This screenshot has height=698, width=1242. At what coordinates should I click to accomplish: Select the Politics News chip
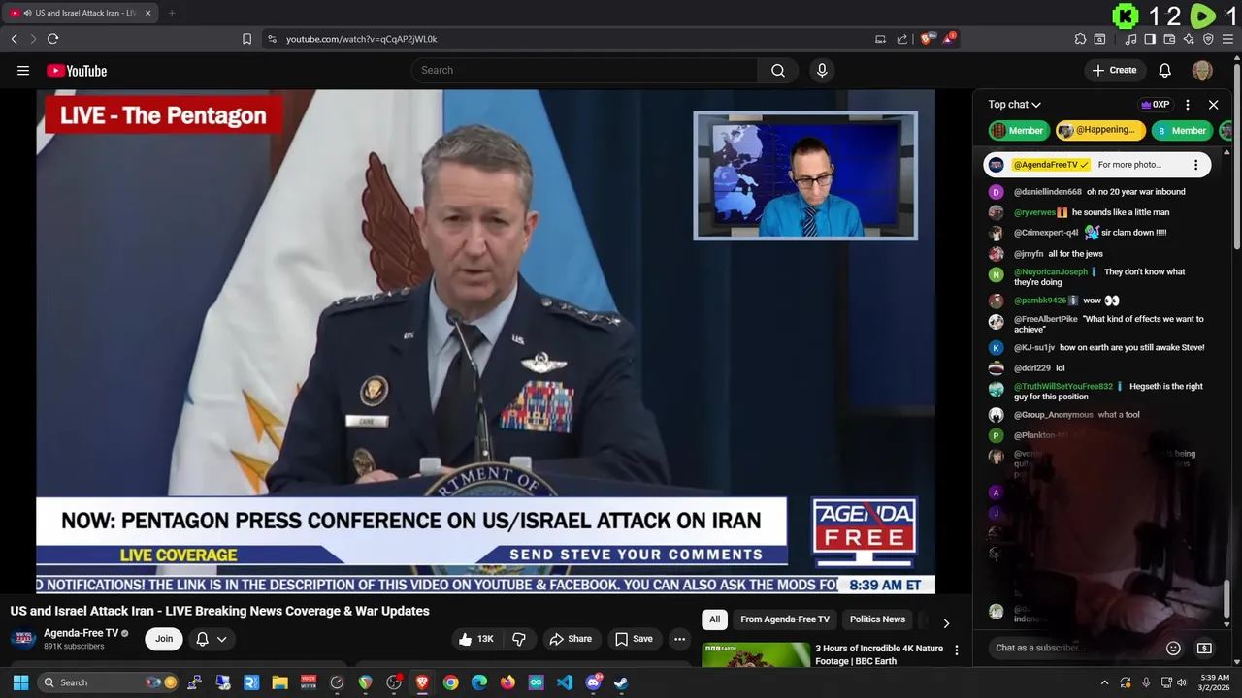(877, 619)
